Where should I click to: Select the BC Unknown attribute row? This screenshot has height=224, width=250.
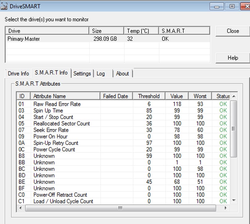(123, 169)
